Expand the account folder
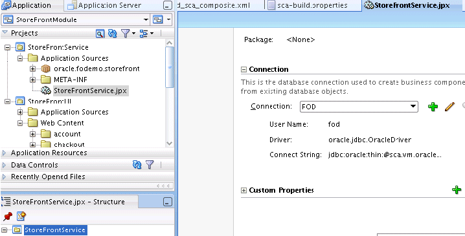The height and width of the screenshot is (236, 465). [x=32, y=134]
